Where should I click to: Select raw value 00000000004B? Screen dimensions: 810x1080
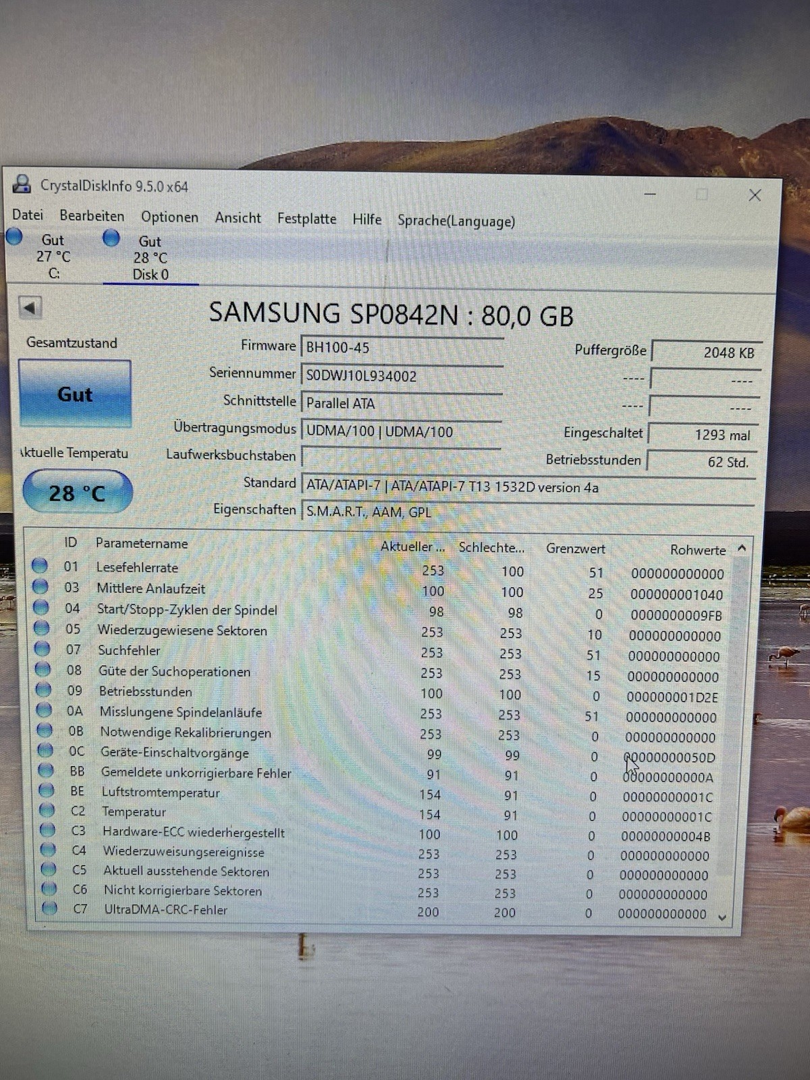pos(666,836)
